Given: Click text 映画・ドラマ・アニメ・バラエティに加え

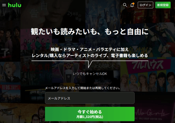Looking at the screenshot, I should coord(90,49).
